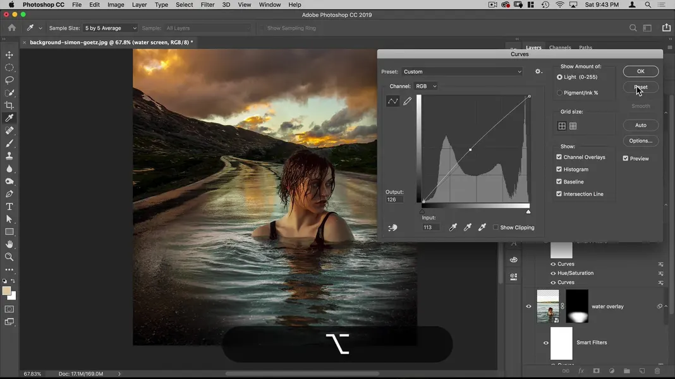Viewport: 675px width, 379px height.
Task: Select the Hand tool
Action: [9, 244]
